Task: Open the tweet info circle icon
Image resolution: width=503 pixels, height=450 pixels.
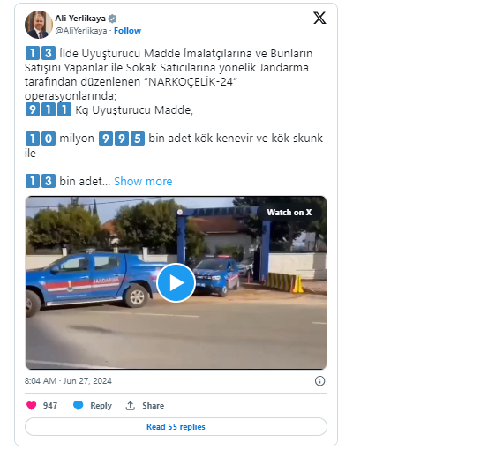Action: point(319,380)
